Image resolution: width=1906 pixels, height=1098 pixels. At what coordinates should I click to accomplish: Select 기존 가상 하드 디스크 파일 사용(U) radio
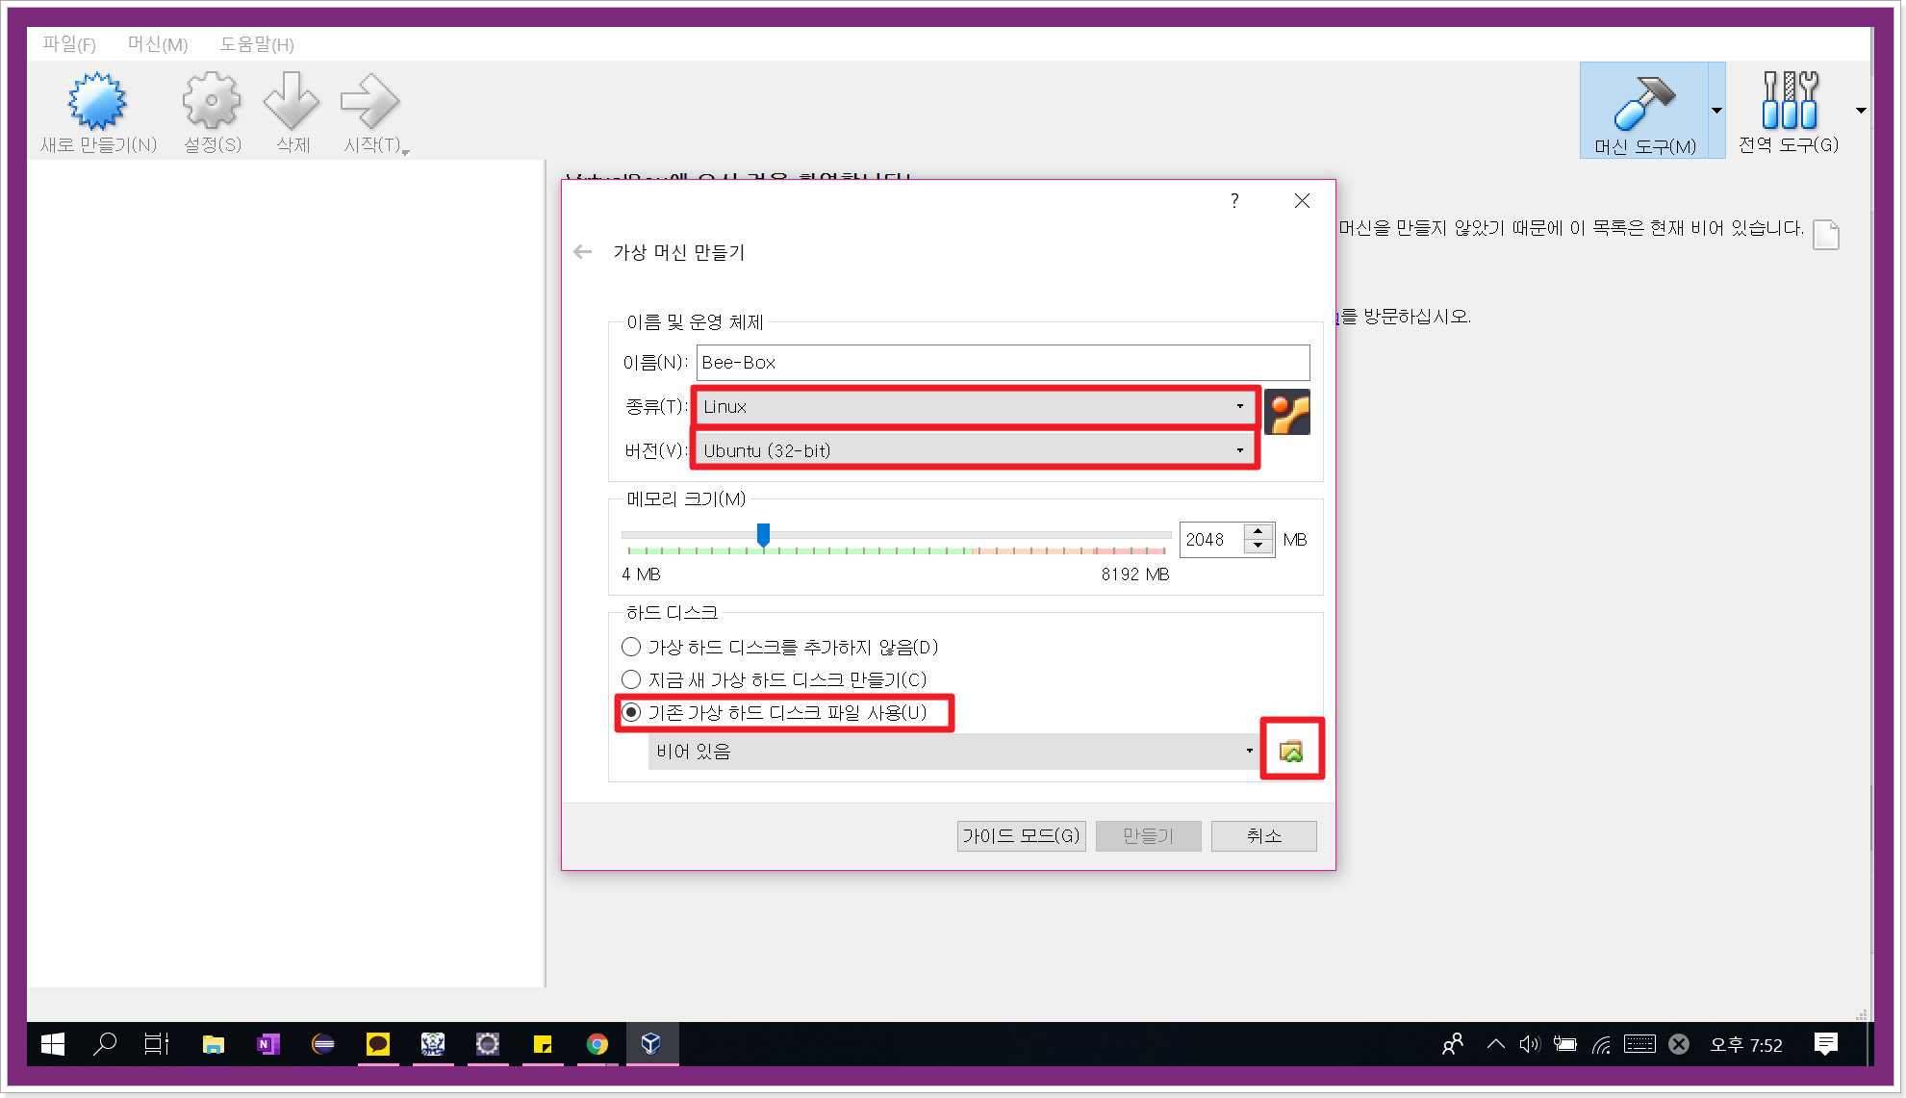pyautogui.click(x=631, y=712)
